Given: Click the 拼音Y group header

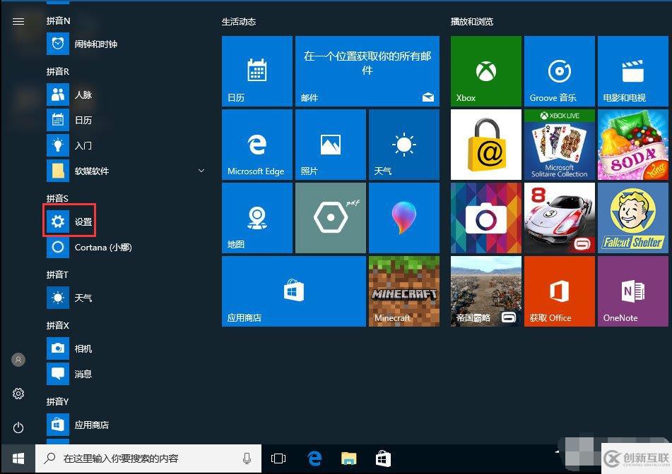Looking at the screenshot, I should coord(57,401).
